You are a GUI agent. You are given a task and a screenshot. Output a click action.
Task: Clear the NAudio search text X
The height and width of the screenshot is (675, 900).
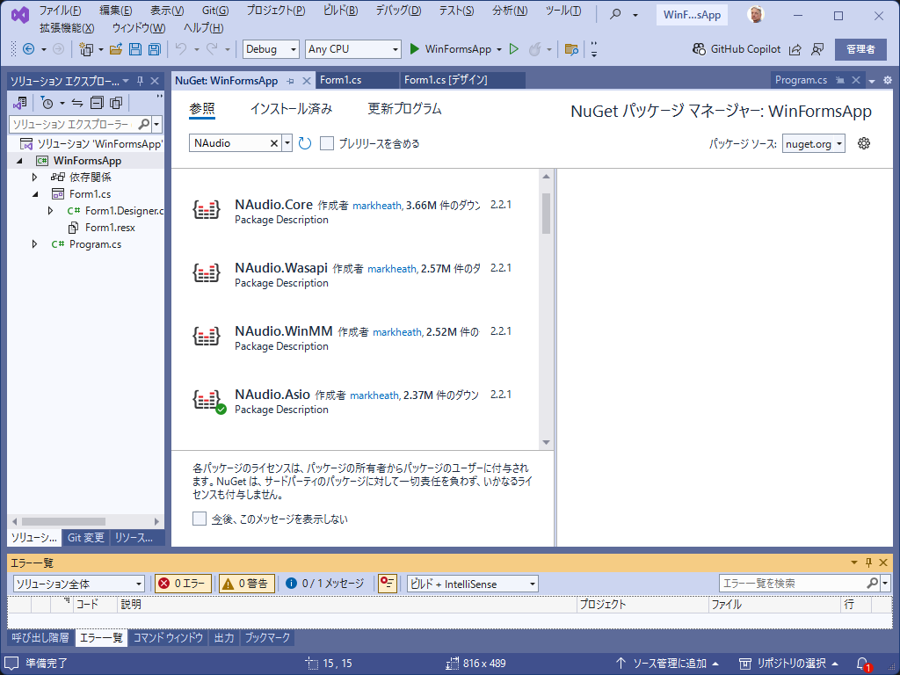[274, 143]
